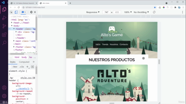Click Elements panel vertical scrollbar
This screenshot has width=186, height=104.
coord(36,28)
